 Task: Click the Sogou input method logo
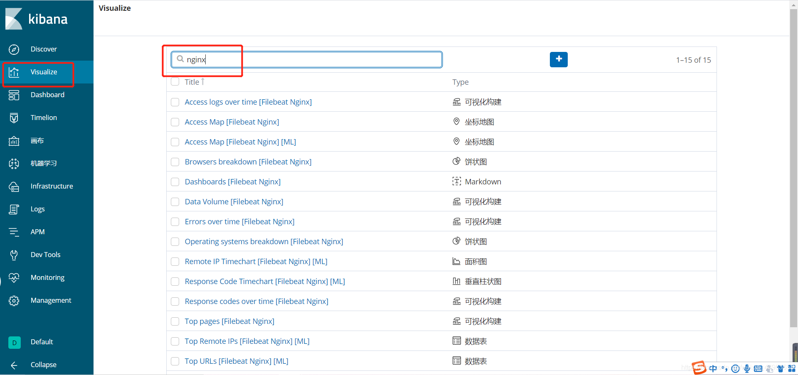coord(699,368)
